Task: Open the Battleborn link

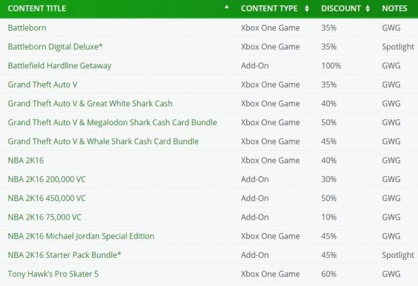Action: click(x=27, y=27)
